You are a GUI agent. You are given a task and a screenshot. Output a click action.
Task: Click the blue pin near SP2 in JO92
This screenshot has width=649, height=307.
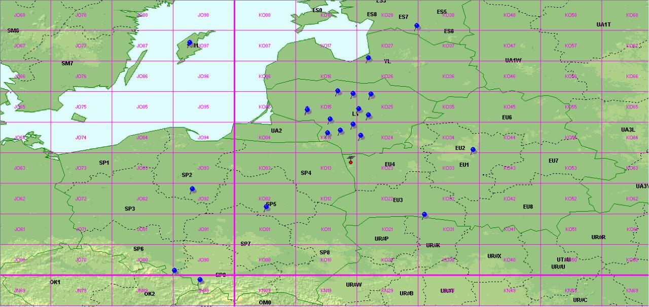pyautogui.click(x=192, y=189)
